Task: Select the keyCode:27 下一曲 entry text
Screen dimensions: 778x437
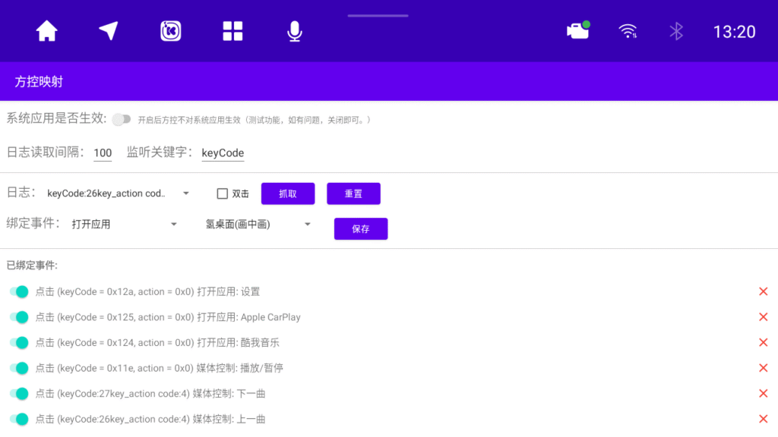Action: point(150,394)
